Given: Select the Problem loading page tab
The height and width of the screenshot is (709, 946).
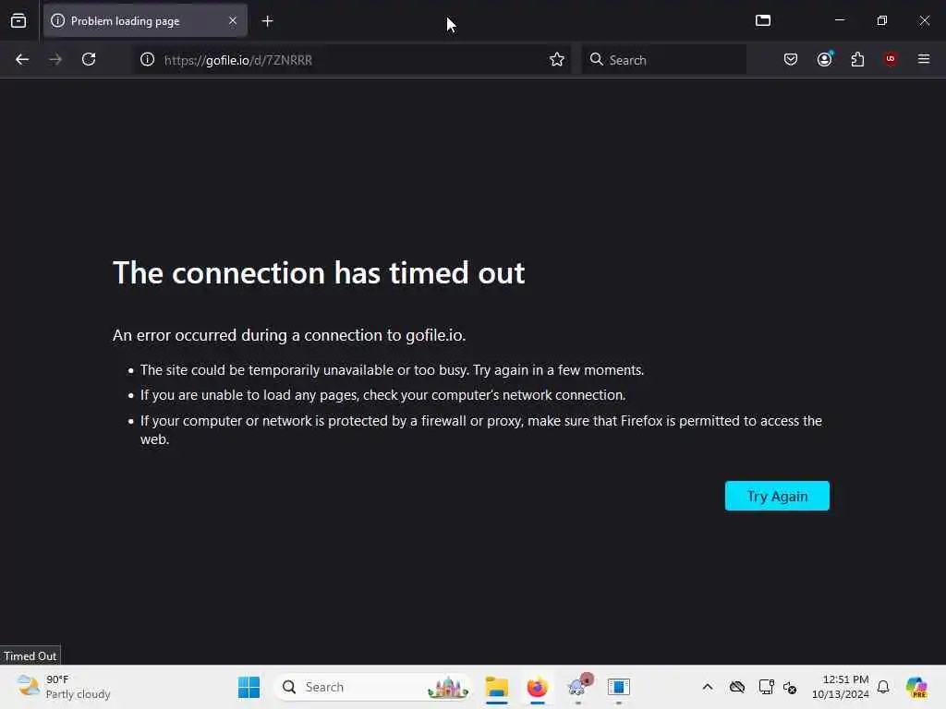Looking at the screenshot, I should click(x=145, y=21).
